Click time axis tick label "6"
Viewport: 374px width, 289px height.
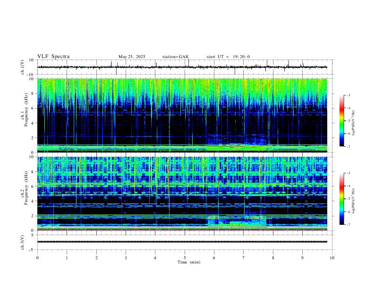click(x=214, y=258)
